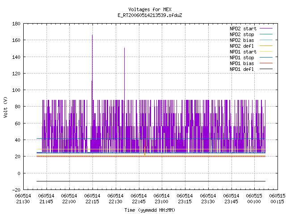The image size is (286, 214).
Task: Click the y-axis tick value -20
Action: [16, 190]
